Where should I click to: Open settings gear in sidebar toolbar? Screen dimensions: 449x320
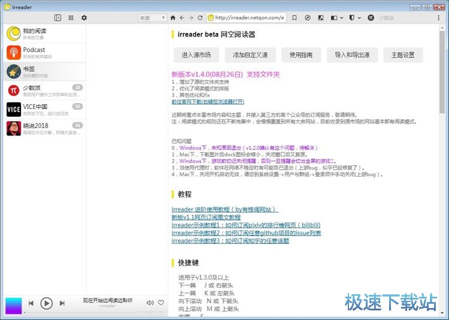coord(84,18)
